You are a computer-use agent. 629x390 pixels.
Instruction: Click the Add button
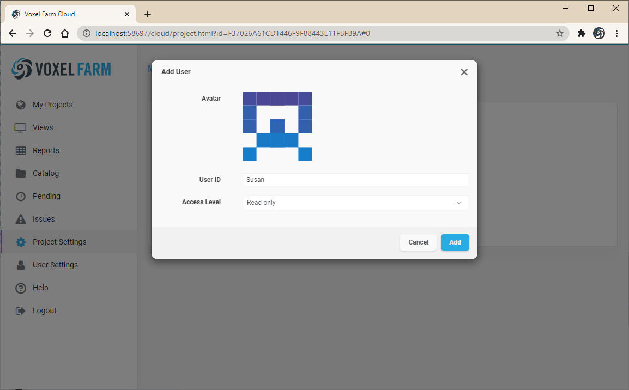pyautogui.click(x=455, y=242)
